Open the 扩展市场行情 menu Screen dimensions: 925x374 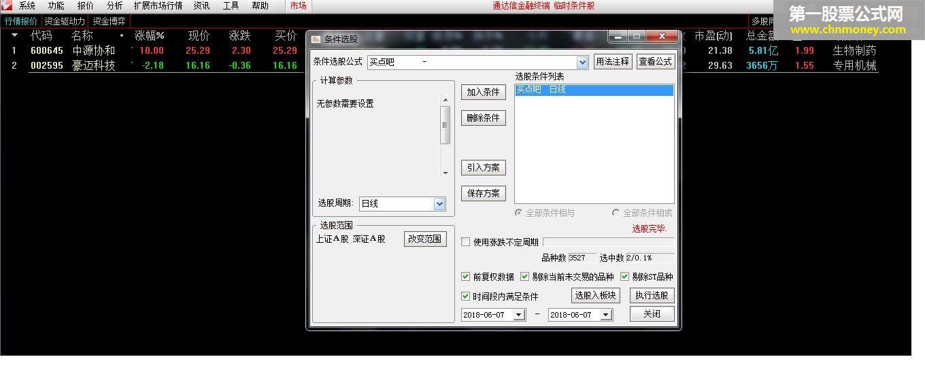[158, 5]
